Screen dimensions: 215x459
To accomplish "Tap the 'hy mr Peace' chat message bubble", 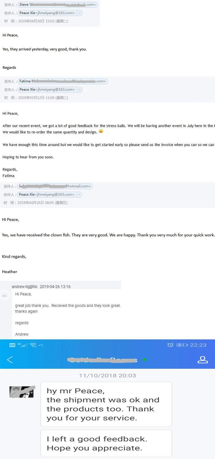I will tap(106, 404).
